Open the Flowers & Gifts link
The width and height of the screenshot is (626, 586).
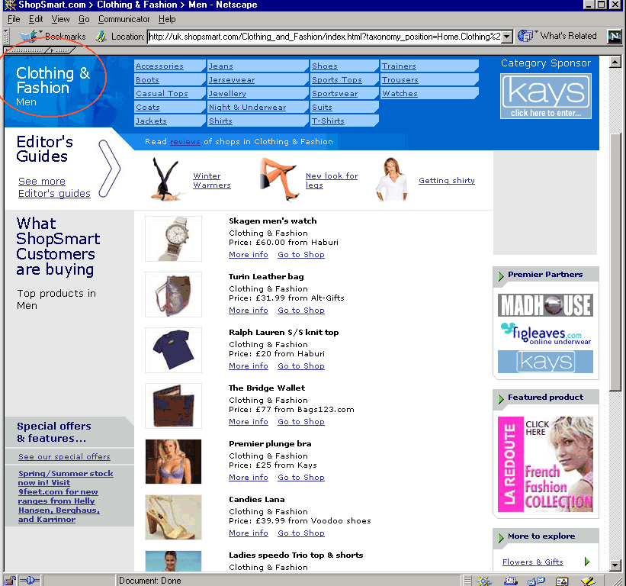tap(532, 562)
